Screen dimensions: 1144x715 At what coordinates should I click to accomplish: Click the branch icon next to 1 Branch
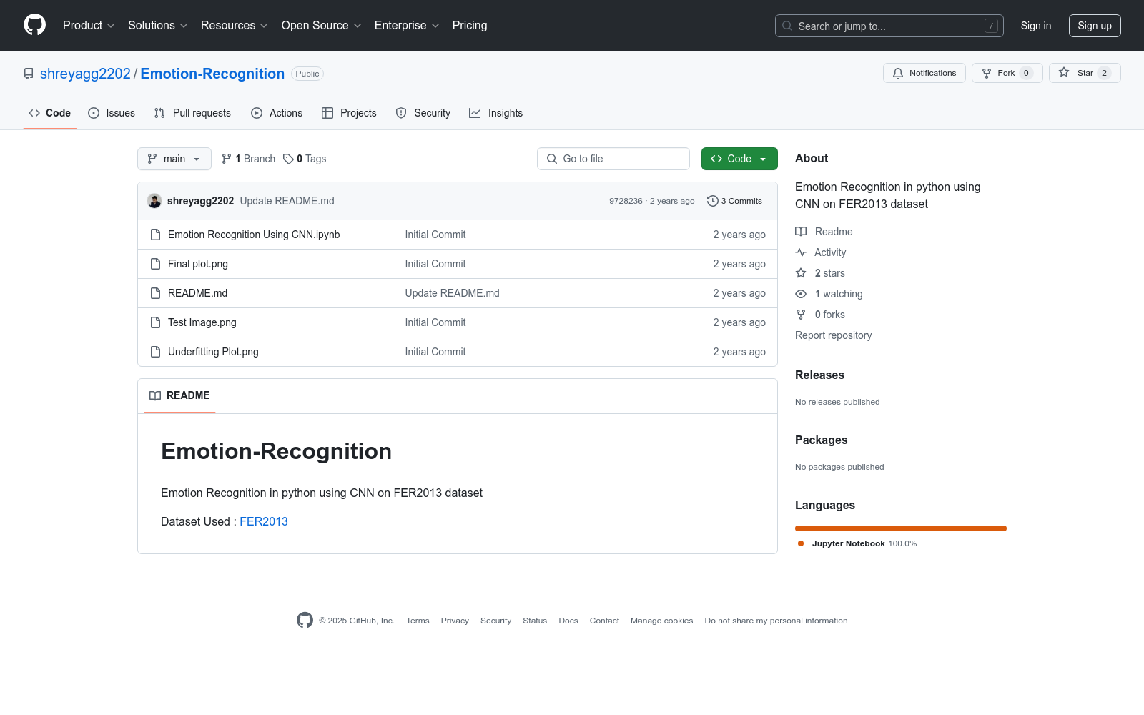pyautogui.click(x=227, y=159)
